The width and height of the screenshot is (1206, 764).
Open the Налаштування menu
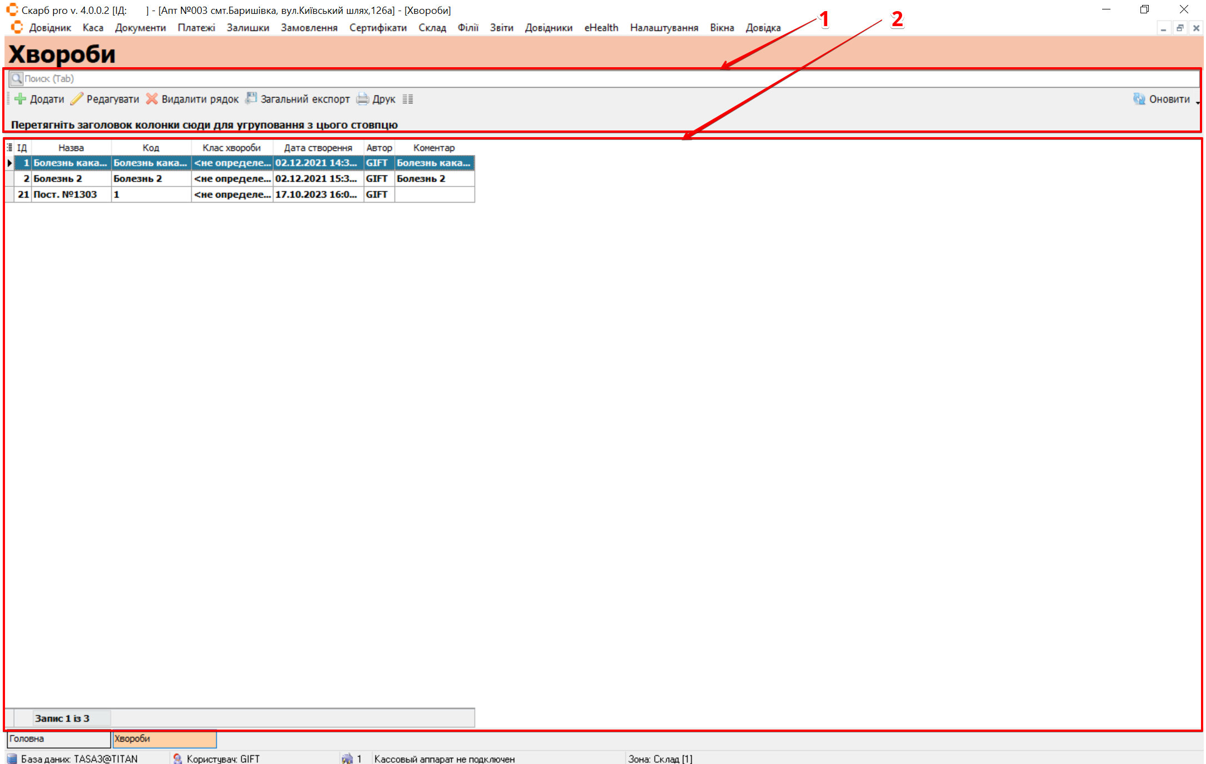click(664, 28)
